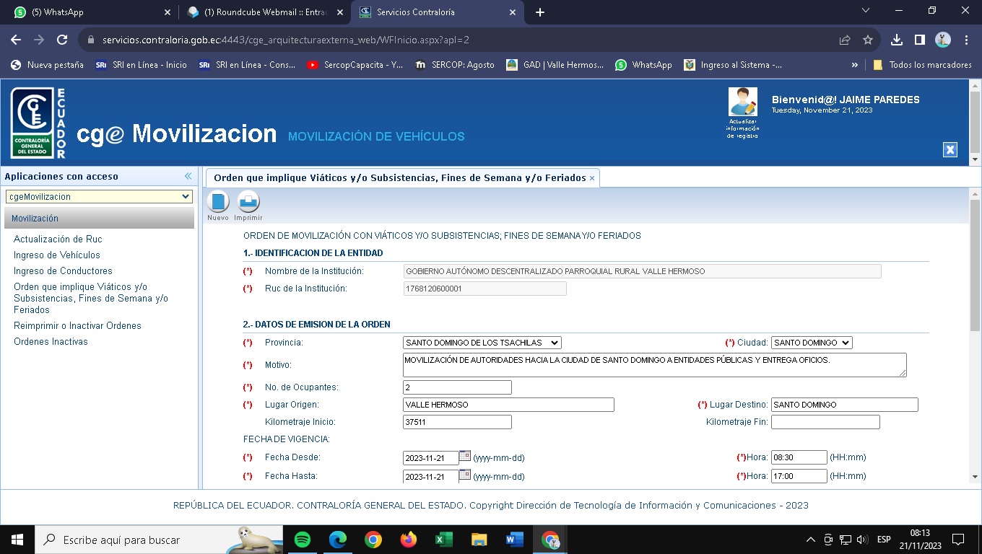Click the Imprimir printer icon

coord(248,202)
